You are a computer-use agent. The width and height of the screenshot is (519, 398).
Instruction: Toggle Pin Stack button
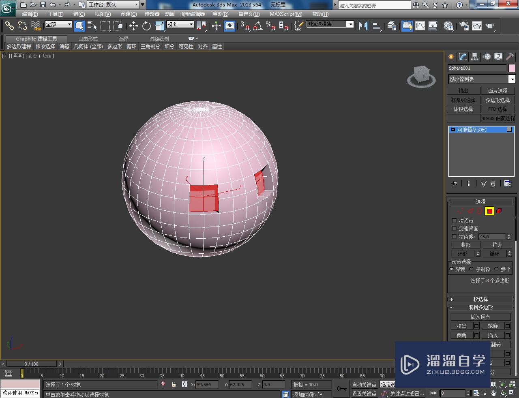pyautogui.click(x=455, y=184)
